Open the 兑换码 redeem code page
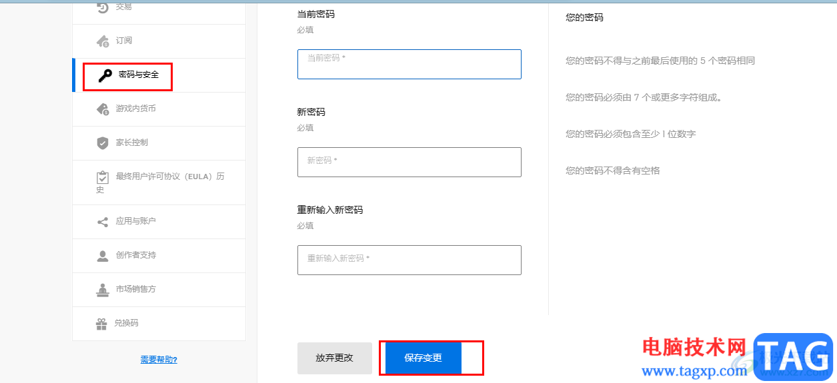Screen dimensions: 837x383 [127, 323]
